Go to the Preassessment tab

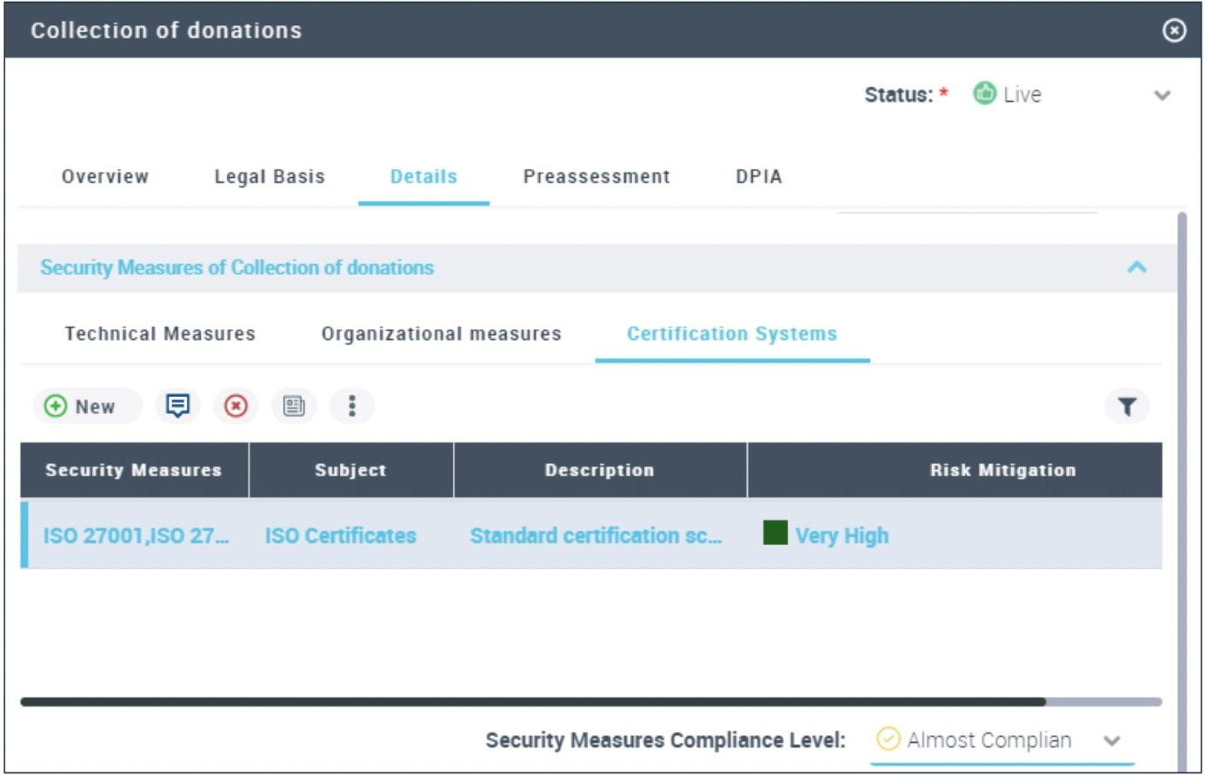point(596,176)
